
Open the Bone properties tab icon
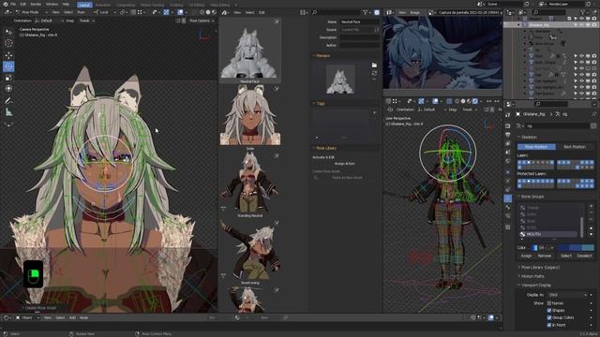[x=508, y=208]
